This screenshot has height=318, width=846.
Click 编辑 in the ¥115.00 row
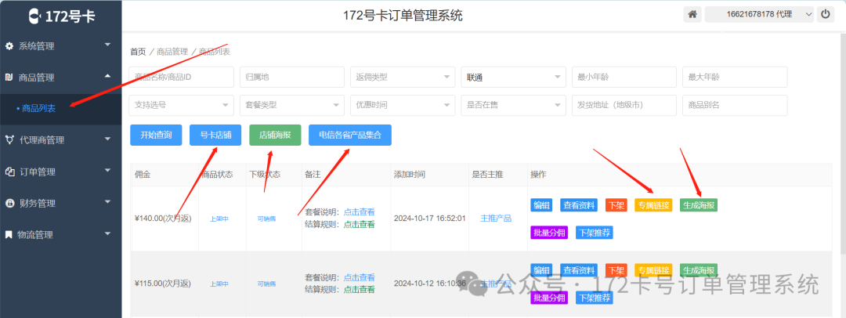541,270
